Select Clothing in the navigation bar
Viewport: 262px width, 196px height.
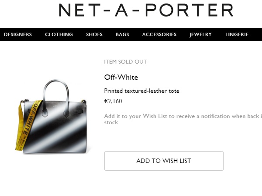click(x=59, y=34)
